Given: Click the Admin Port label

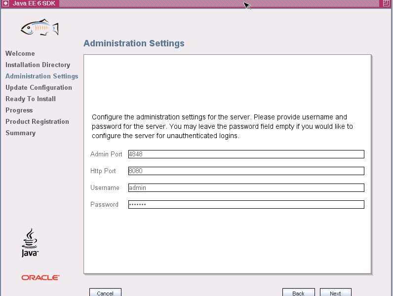Looking at the screenshot, I should (106, 154).
